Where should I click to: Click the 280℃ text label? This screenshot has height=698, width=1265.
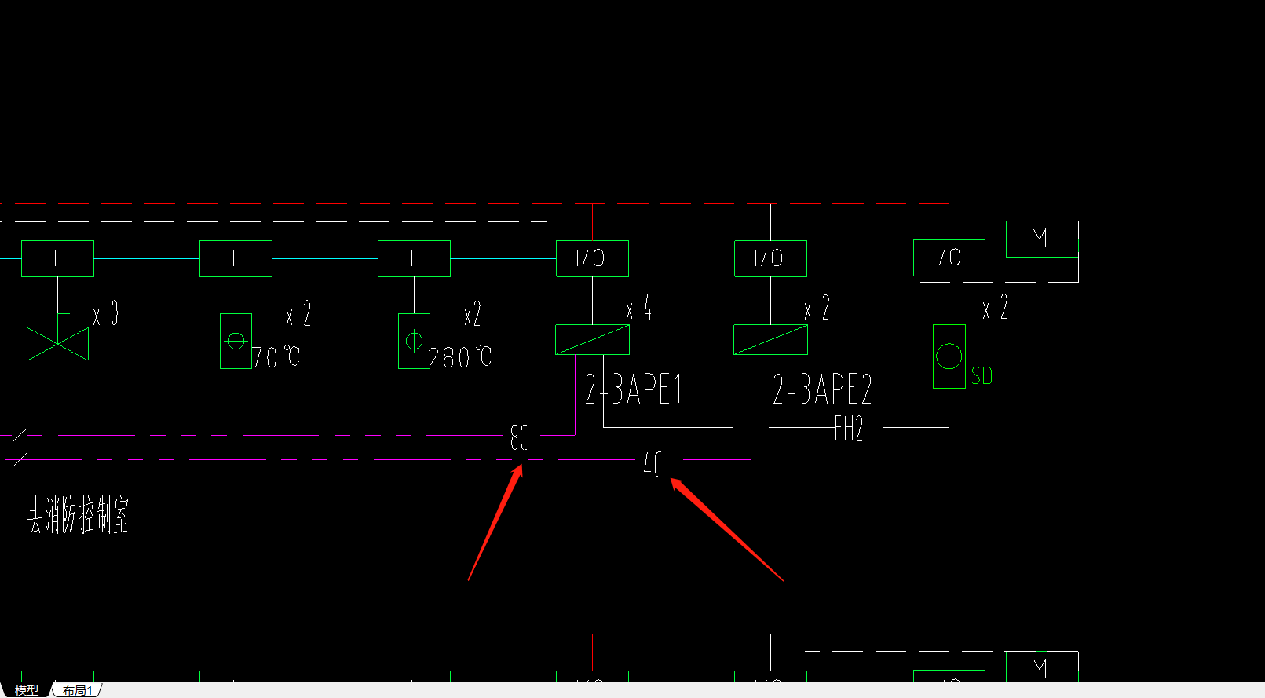click(x=460, y=357)
